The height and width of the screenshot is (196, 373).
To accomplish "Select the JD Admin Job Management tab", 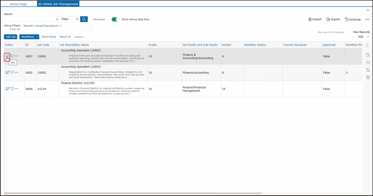I will click(x=58, y=3).
